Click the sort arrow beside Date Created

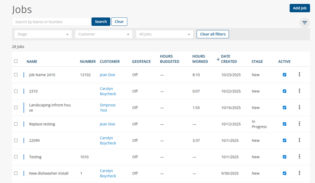point(218,59)
